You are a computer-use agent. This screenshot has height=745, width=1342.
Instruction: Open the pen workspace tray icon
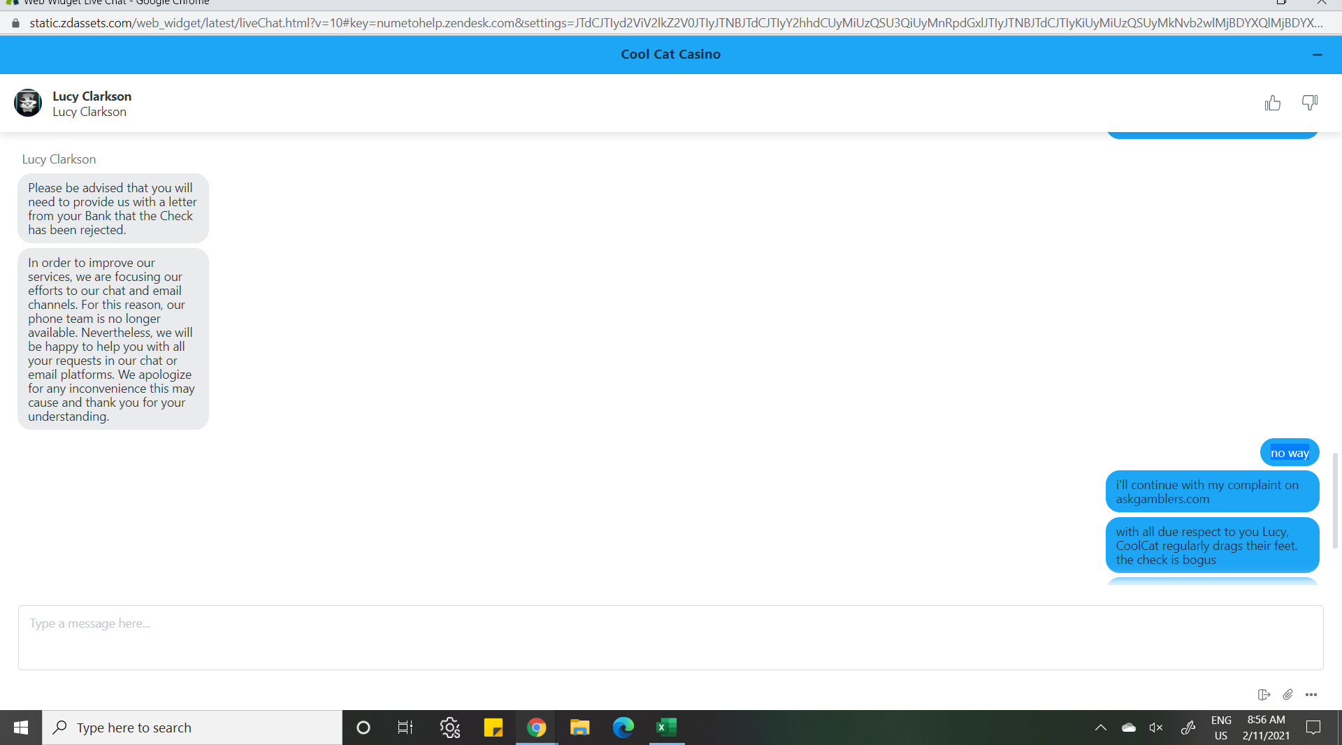[1188, 728]
